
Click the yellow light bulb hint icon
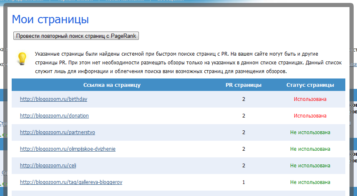click(22, 59)
